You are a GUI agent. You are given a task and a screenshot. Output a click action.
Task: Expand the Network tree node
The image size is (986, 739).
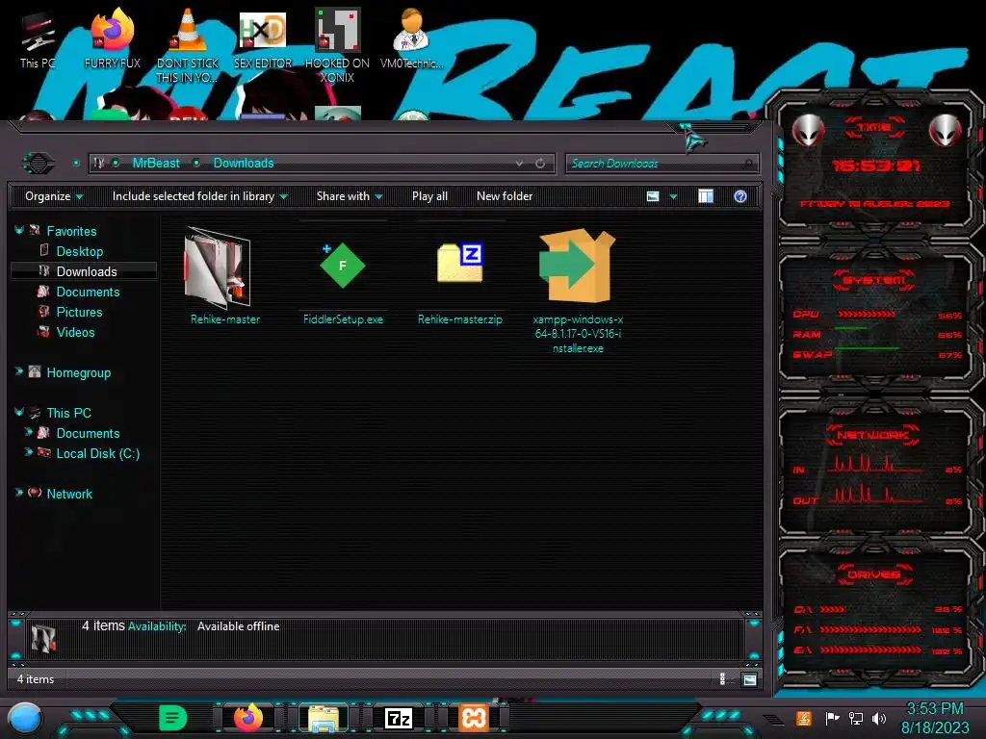click(x=19, y=494)
